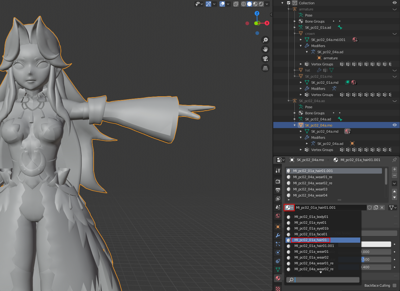
Task: Toggle Collection visibility eye icon
Action: [x=395, y=3]
